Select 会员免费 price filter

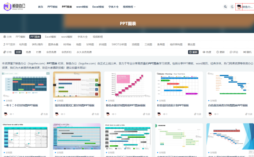coord(51,52)
